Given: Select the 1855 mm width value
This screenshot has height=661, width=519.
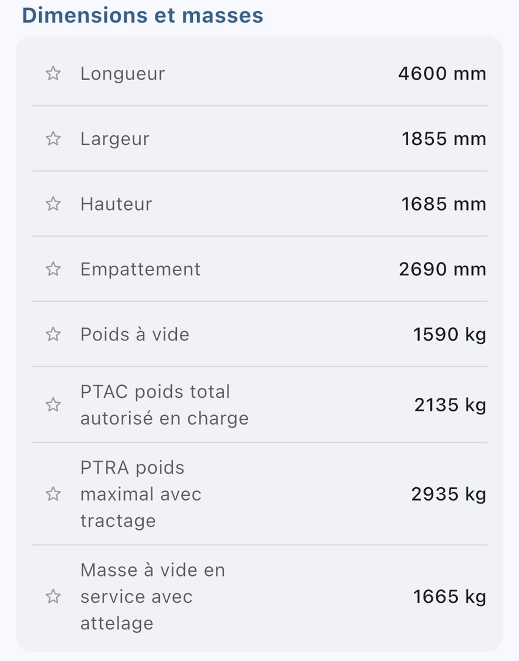Looking at the screenshot, I should click(x=444, y=139).
